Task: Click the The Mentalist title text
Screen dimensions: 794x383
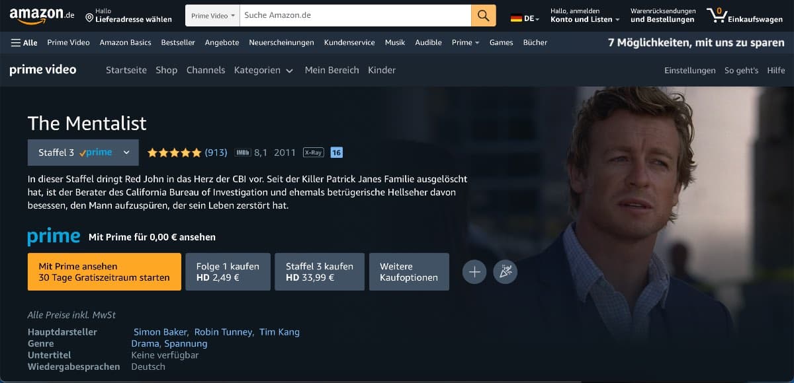Action: tap(87, 123)
